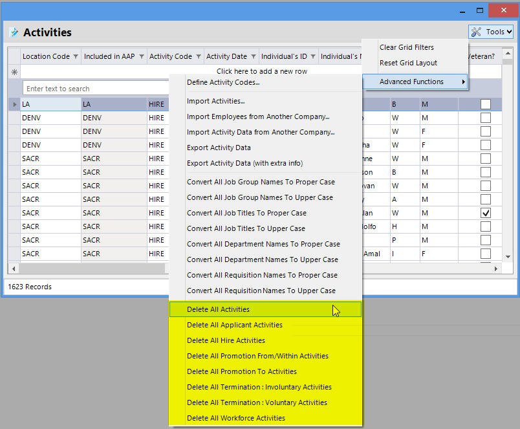
Task: Click the Tools wrench icon
Action: pyautogui.click(x=477, y=32)
